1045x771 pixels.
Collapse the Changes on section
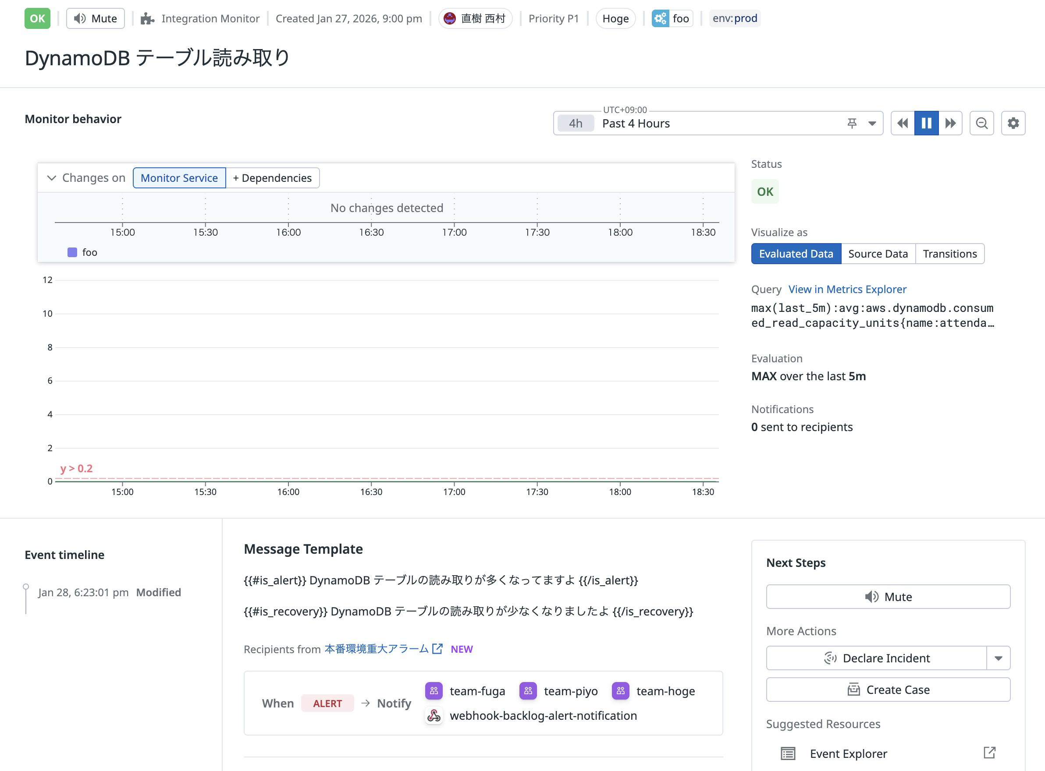(52, 178)
